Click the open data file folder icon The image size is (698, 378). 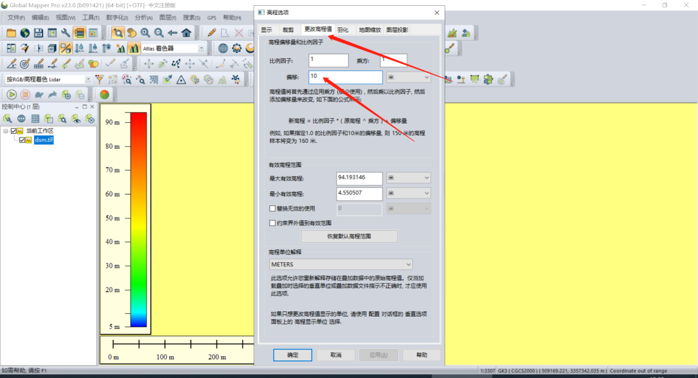tap(11, 33)
